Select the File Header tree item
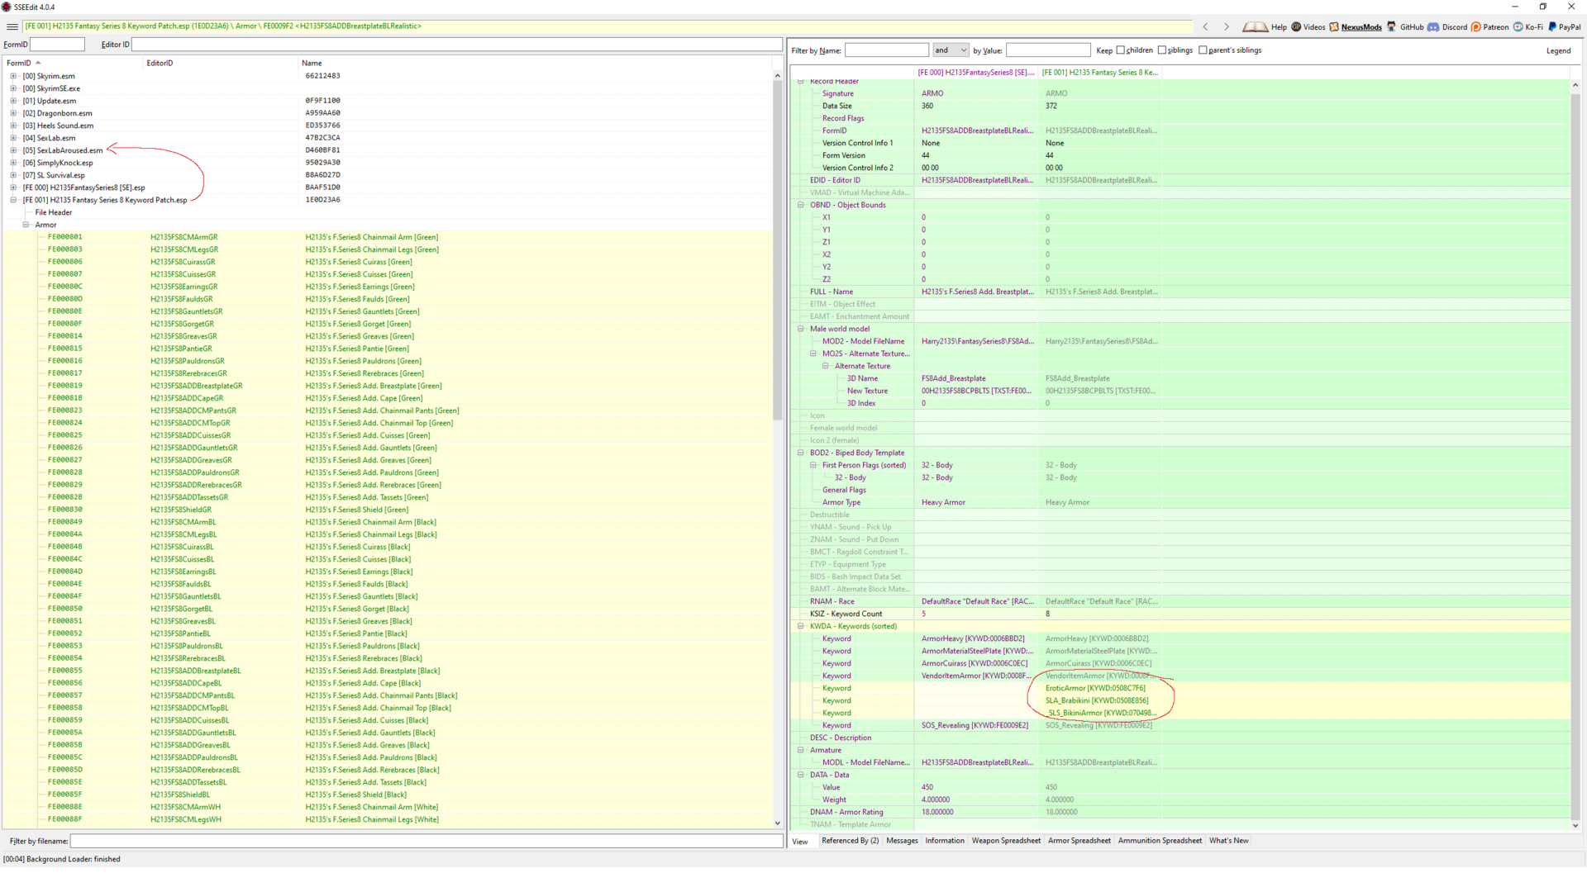This screenshot has height=892, width=1587. pos(53,212)
